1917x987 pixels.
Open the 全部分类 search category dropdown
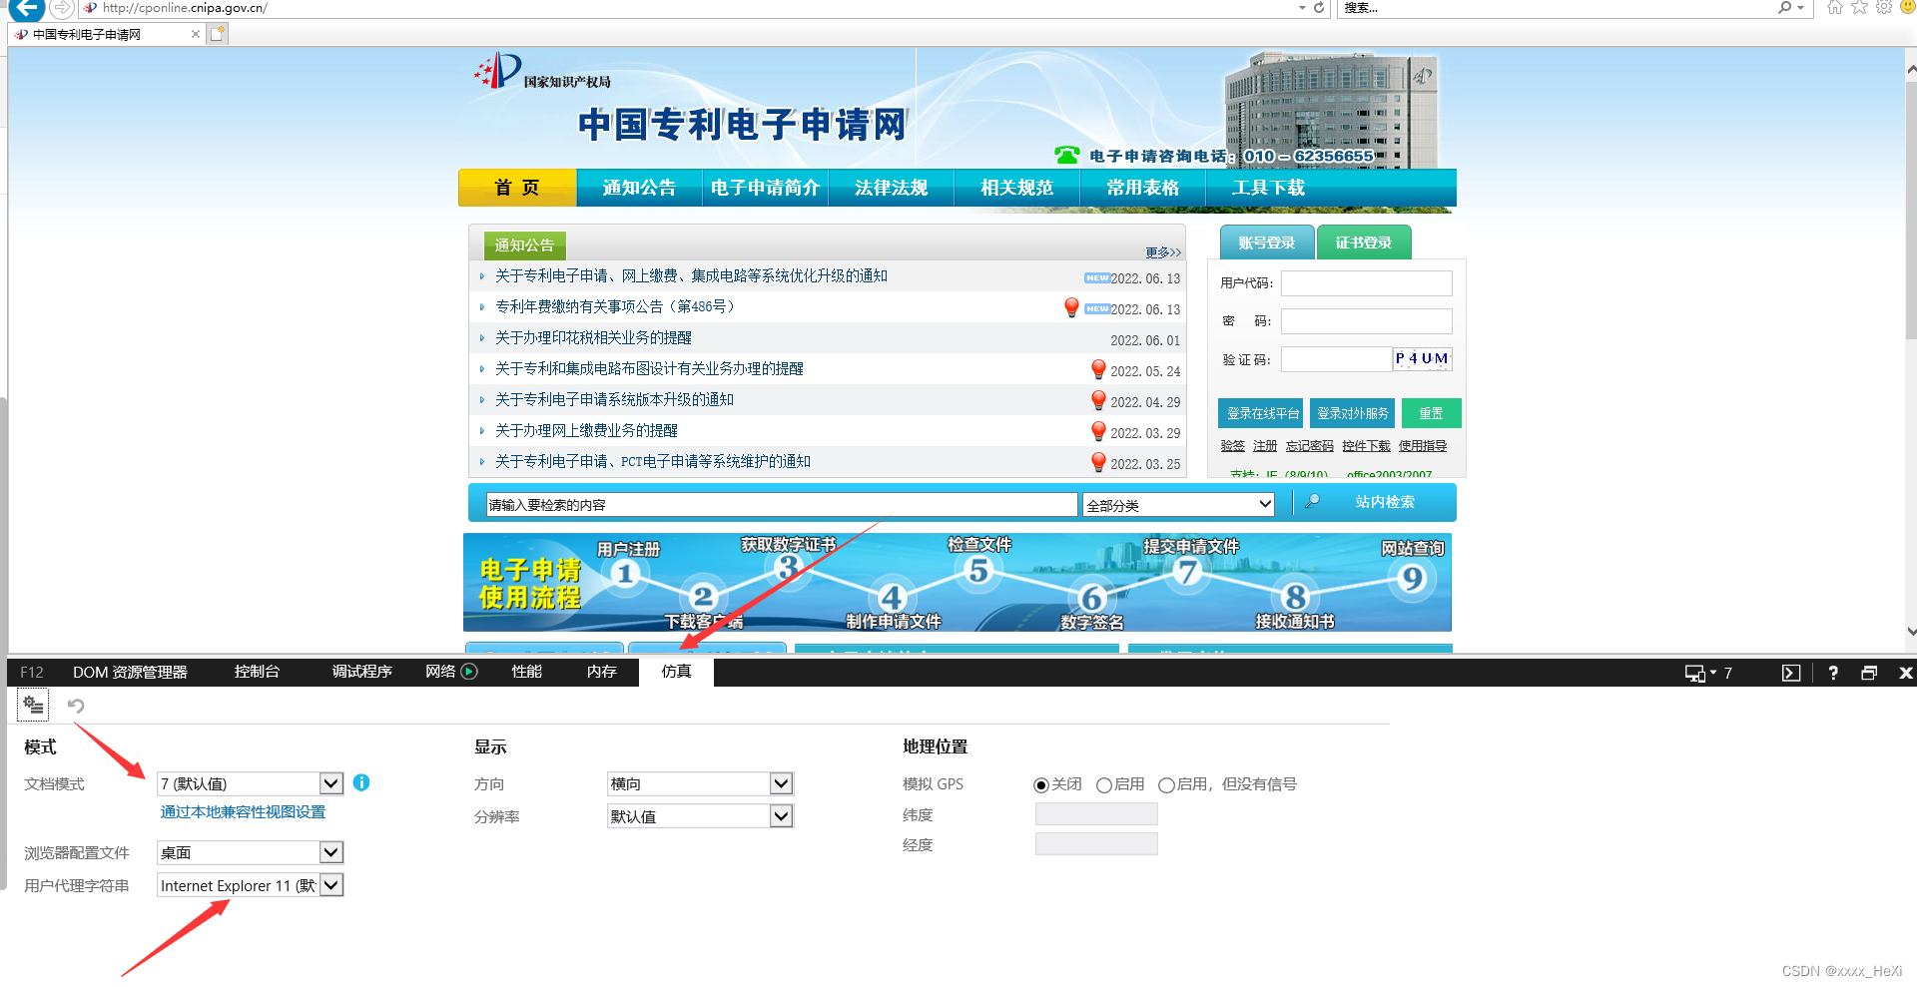(1179, 505)
